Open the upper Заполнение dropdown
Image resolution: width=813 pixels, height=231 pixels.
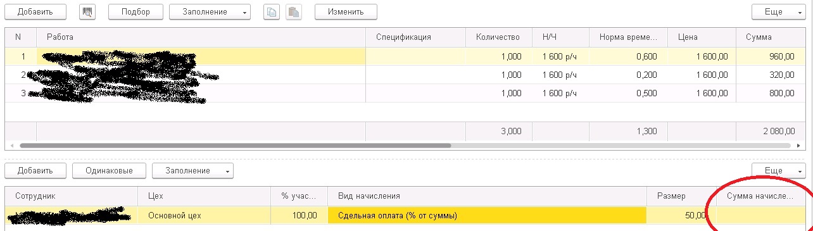coord(210,12)
